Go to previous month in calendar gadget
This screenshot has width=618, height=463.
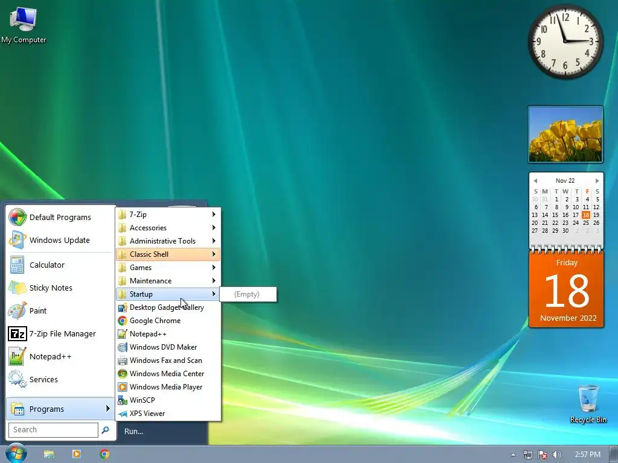pos(535,181)
